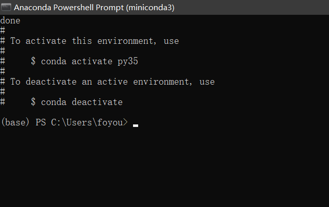This screenshot has height=207, width=329.
Task: Click the "conda deactivate" command text
Action: tap(82, 102)
